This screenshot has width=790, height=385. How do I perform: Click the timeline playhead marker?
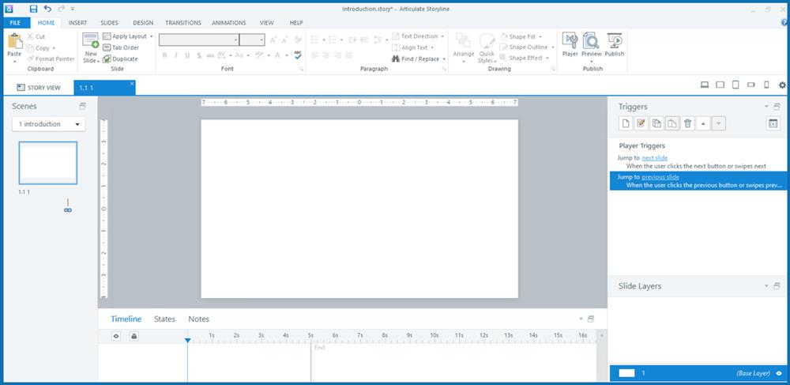pos(187,340)
